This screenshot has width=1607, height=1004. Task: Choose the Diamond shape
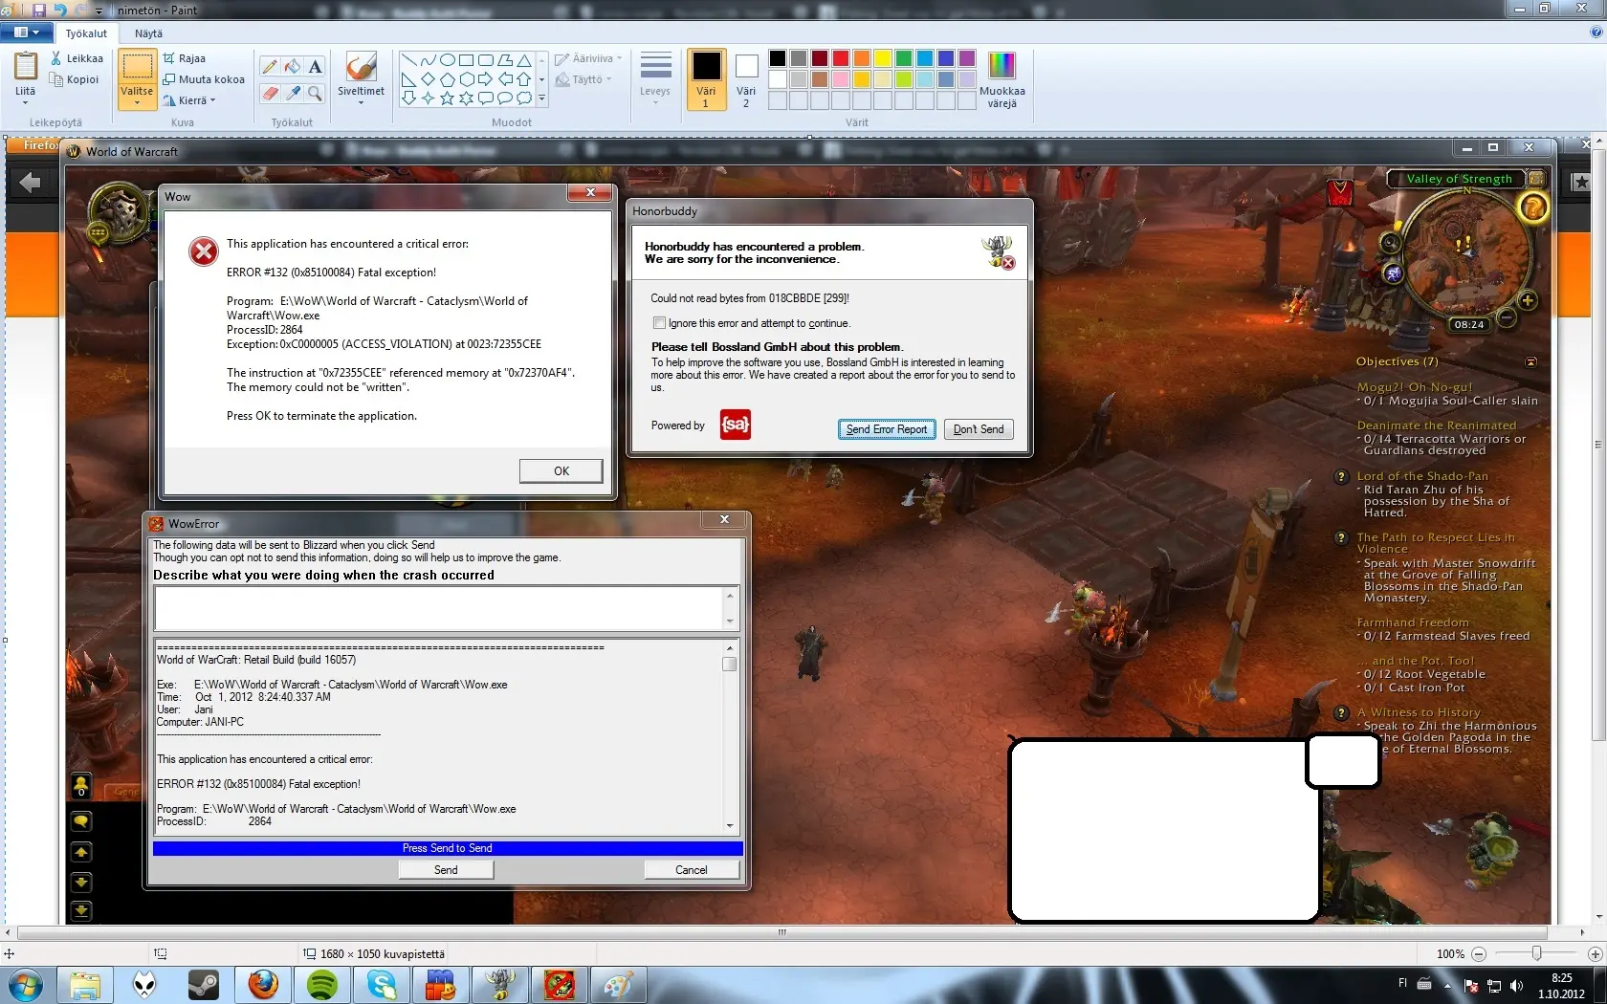(x=428, y=78)
